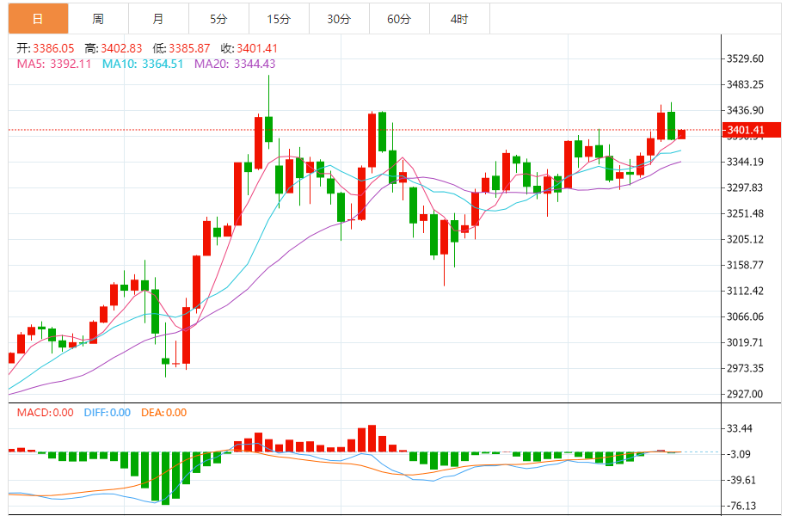The width and height of the screenshot is (787, 516).
Task: Click the 3066.06 price axis label
Action: [x=746, y=316]
